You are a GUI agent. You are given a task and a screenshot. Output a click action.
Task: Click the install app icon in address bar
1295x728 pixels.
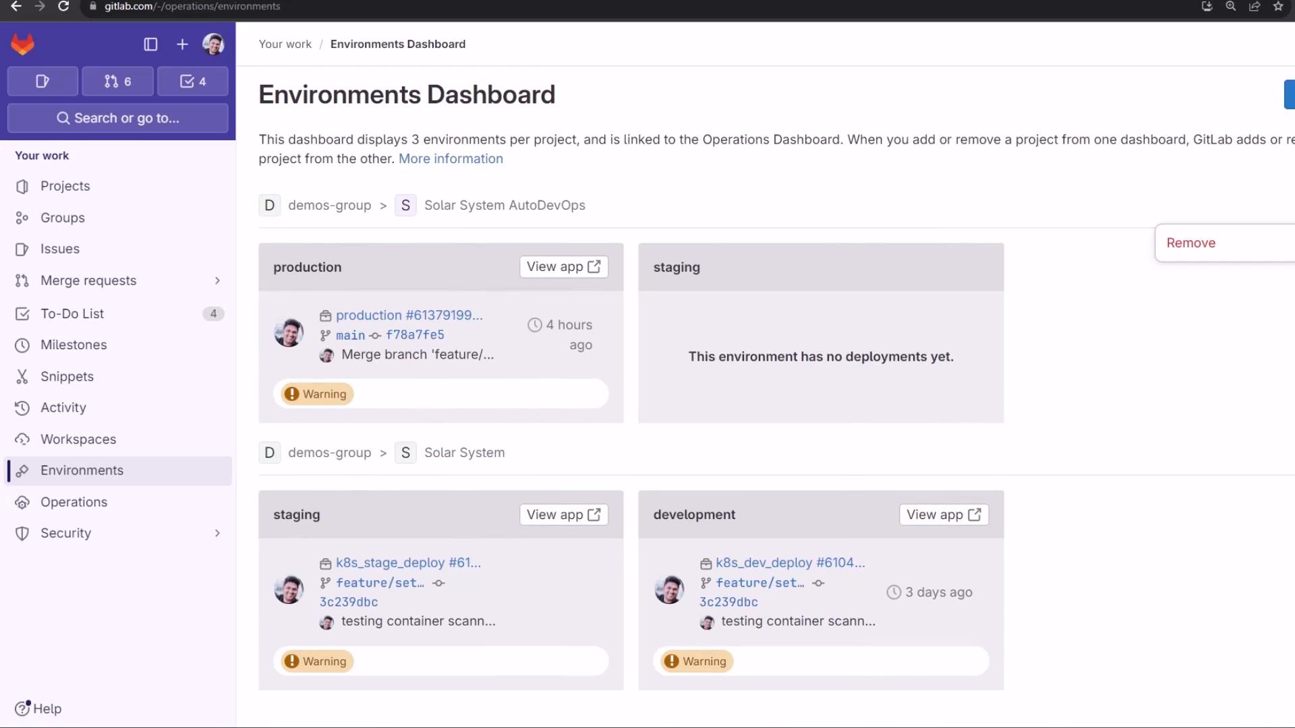coord(1207,7)
